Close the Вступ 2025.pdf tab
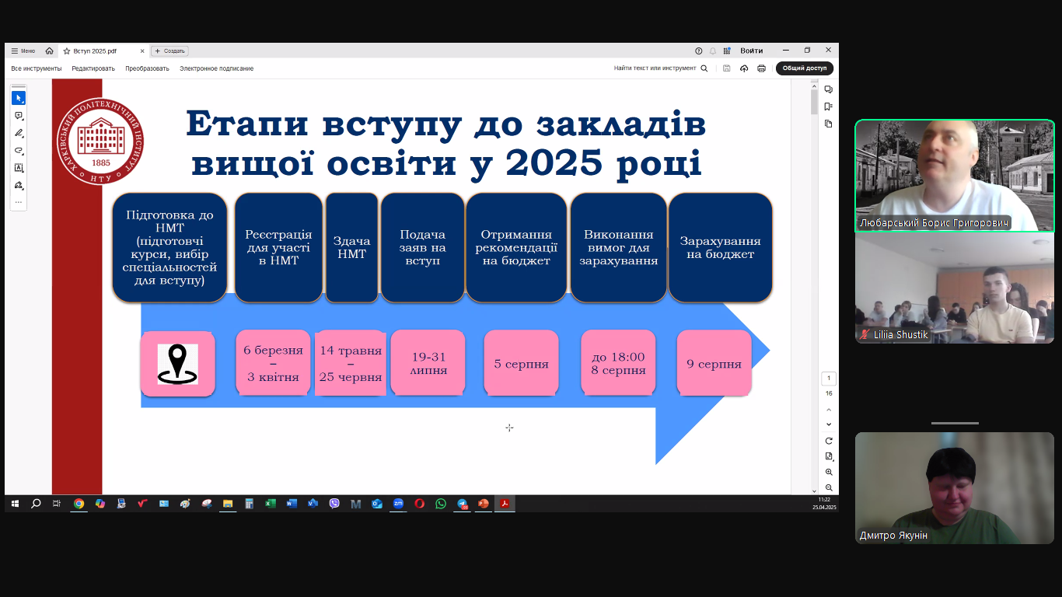 click(142, 51)
